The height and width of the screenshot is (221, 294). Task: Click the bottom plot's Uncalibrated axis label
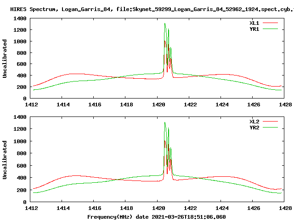[5, 160]
